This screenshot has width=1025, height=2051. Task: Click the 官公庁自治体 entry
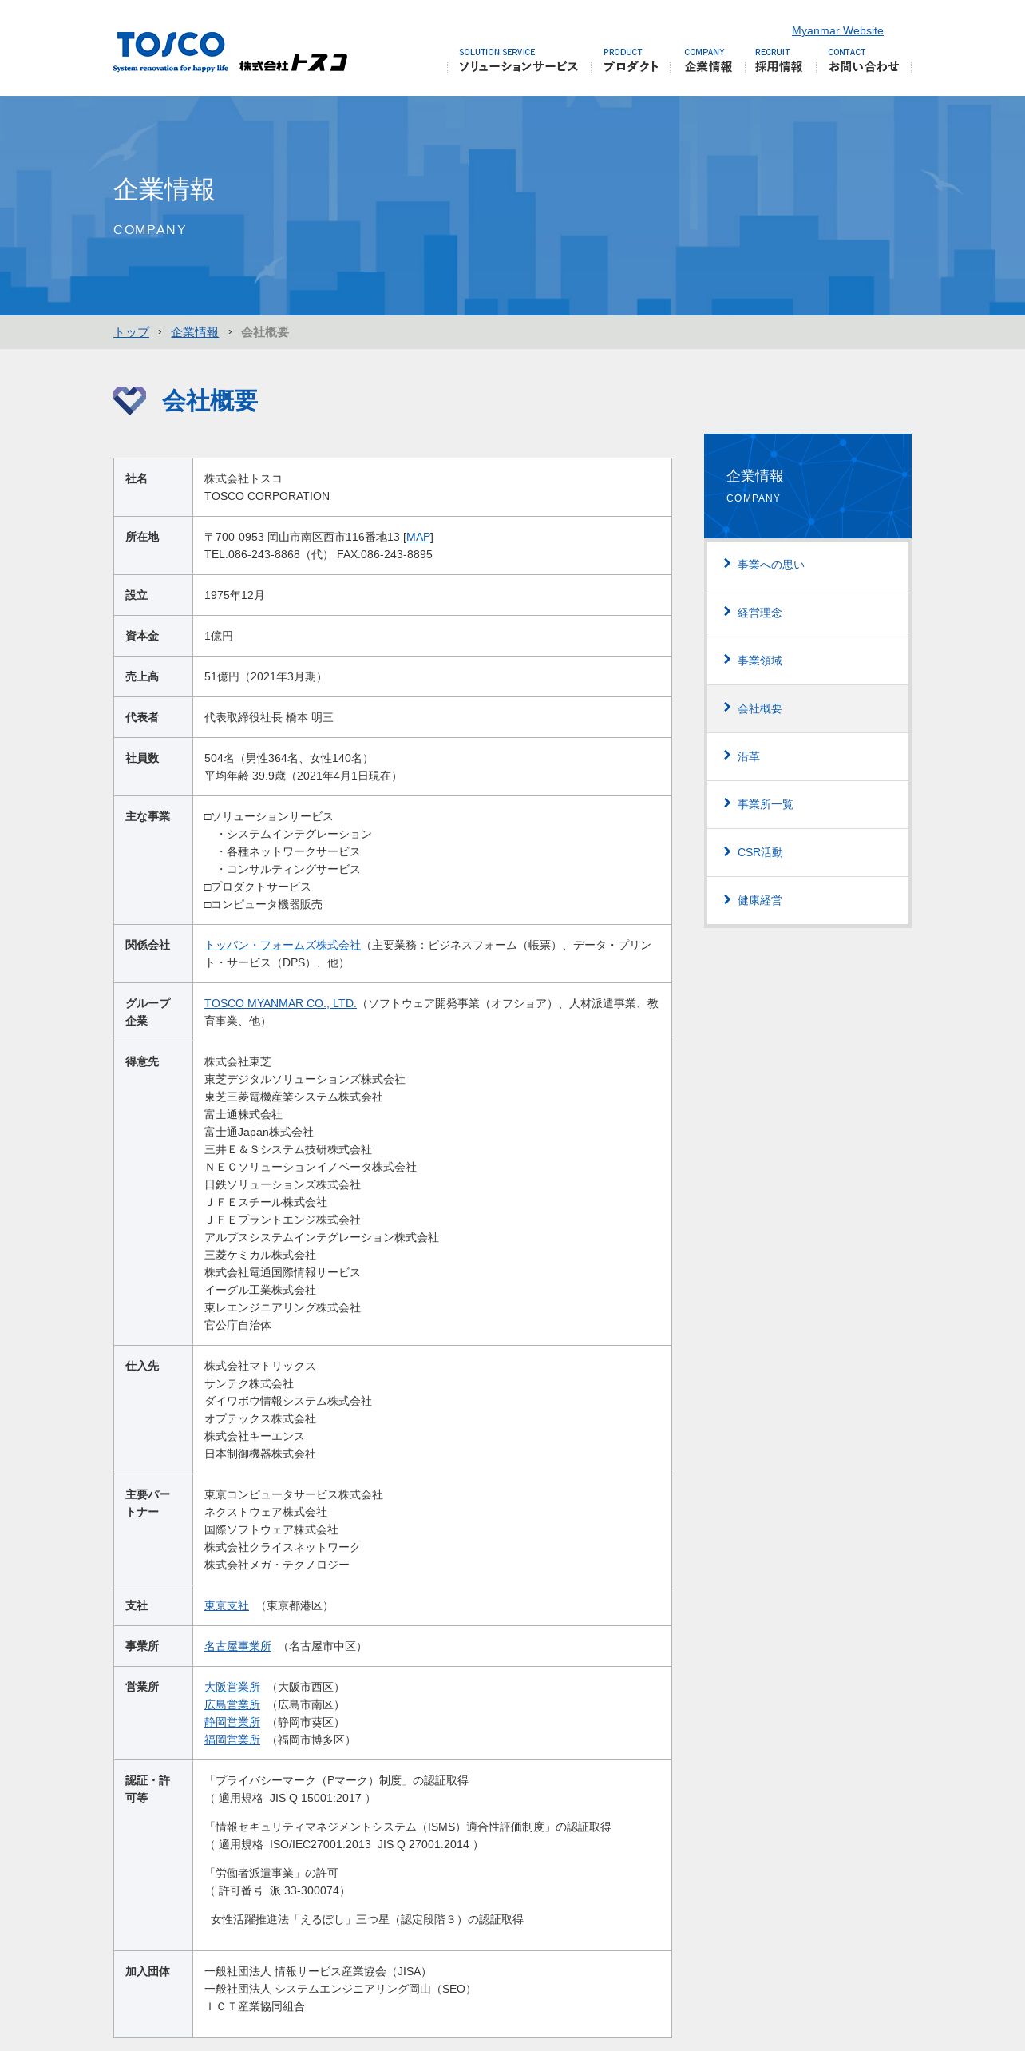coord(238,1325)
